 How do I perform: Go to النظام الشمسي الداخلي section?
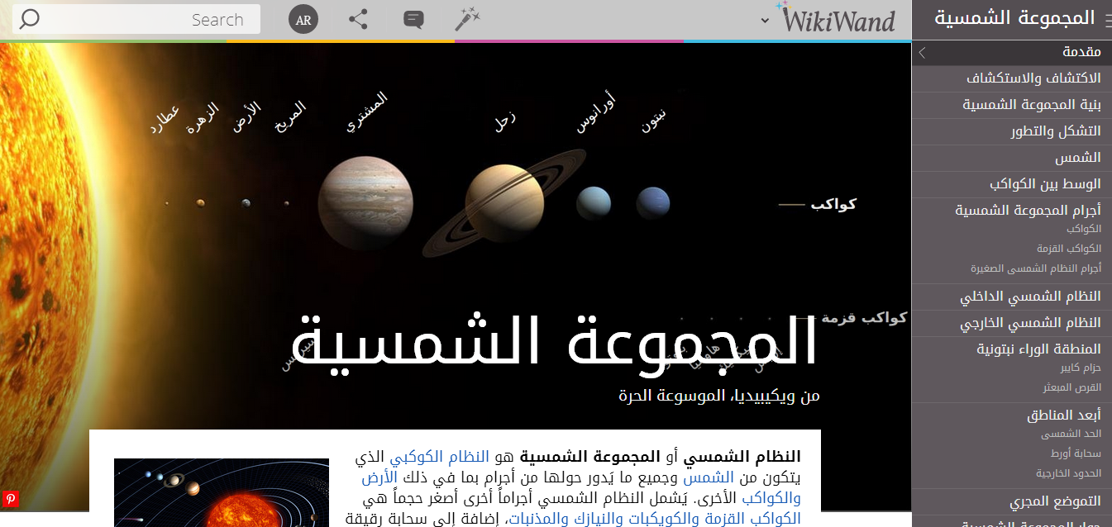1030,297
